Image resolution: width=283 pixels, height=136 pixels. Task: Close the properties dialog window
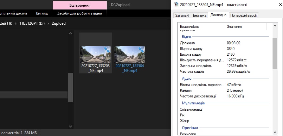tap(280, 5)
